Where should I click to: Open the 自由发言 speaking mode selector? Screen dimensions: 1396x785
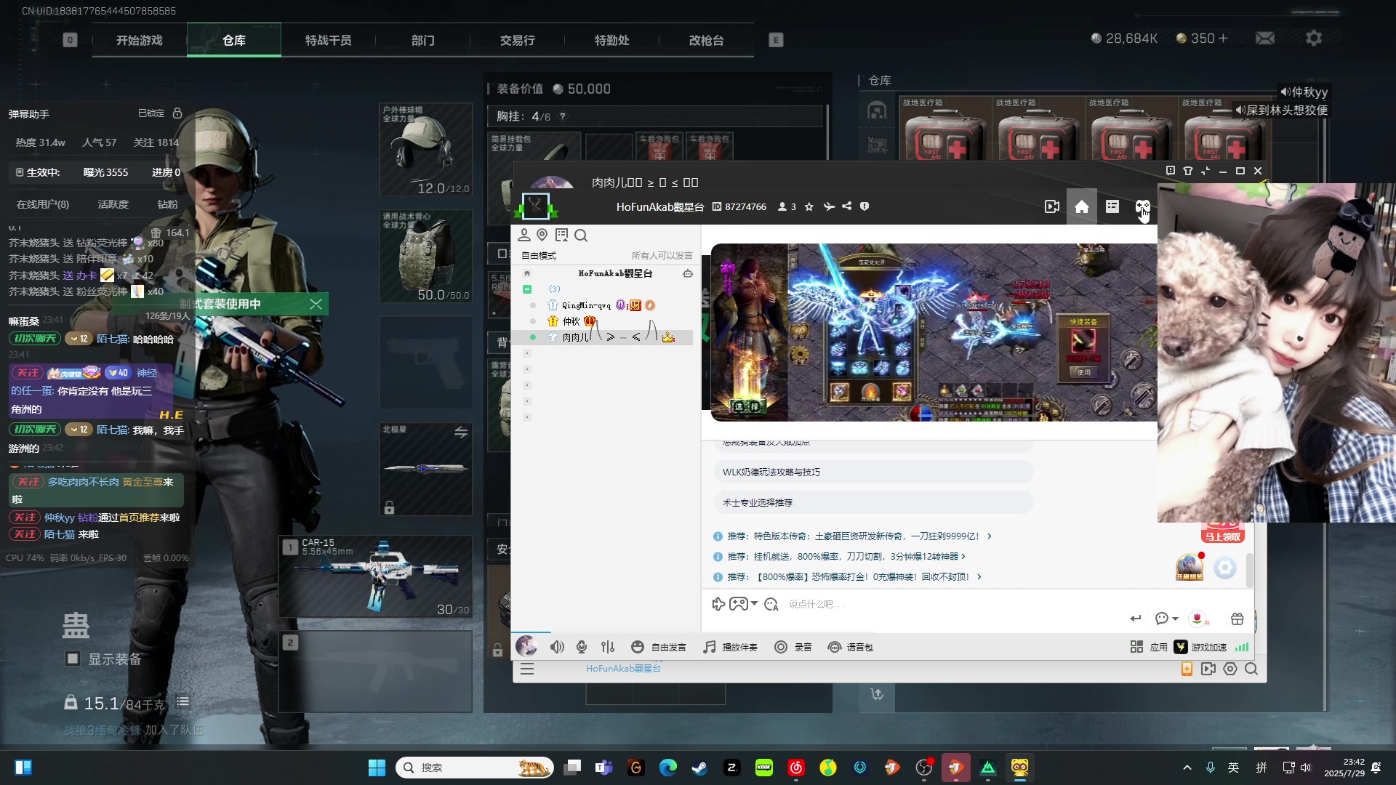pyautogui.click(x=659, y=647)
